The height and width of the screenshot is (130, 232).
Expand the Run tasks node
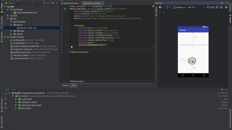coord(16,108)
